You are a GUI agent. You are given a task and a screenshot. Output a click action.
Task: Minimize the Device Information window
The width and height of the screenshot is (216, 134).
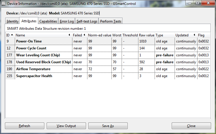[x=190, y=3]
